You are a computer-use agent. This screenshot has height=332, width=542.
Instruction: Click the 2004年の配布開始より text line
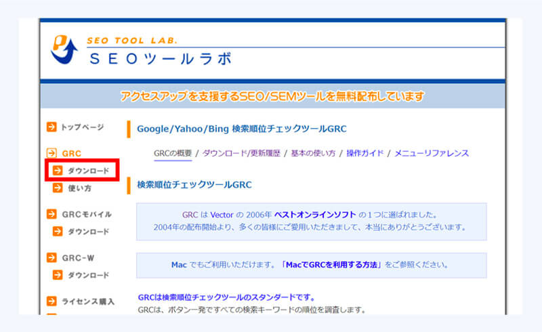(x=310, y=227)
